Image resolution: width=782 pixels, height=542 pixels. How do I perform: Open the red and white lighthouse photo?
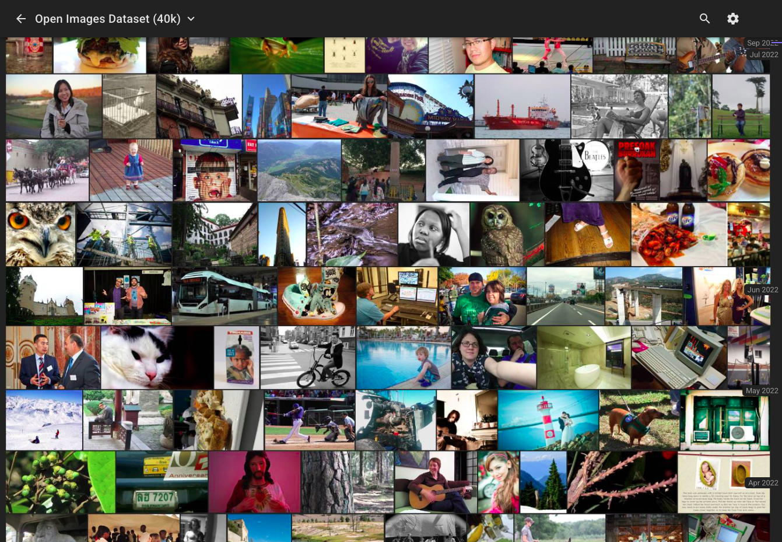(548, 420)
